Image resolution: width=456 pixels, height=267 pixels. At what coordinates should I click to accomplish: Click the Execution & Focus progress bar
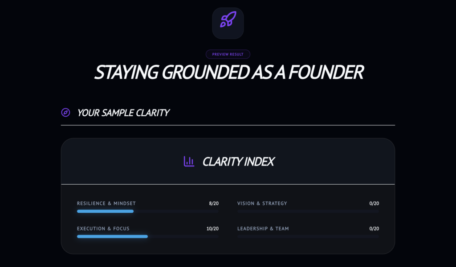(147, 237)
